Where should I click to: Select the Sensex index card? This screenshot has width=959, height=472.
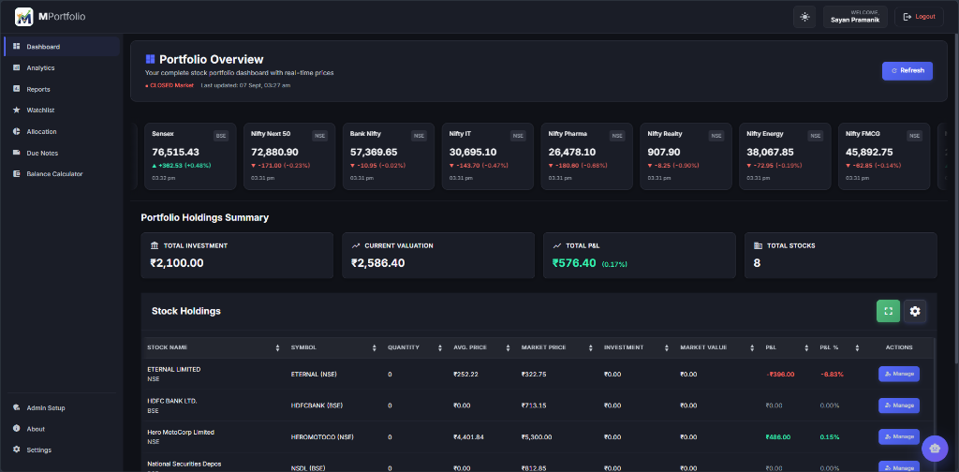pos(190,155)
